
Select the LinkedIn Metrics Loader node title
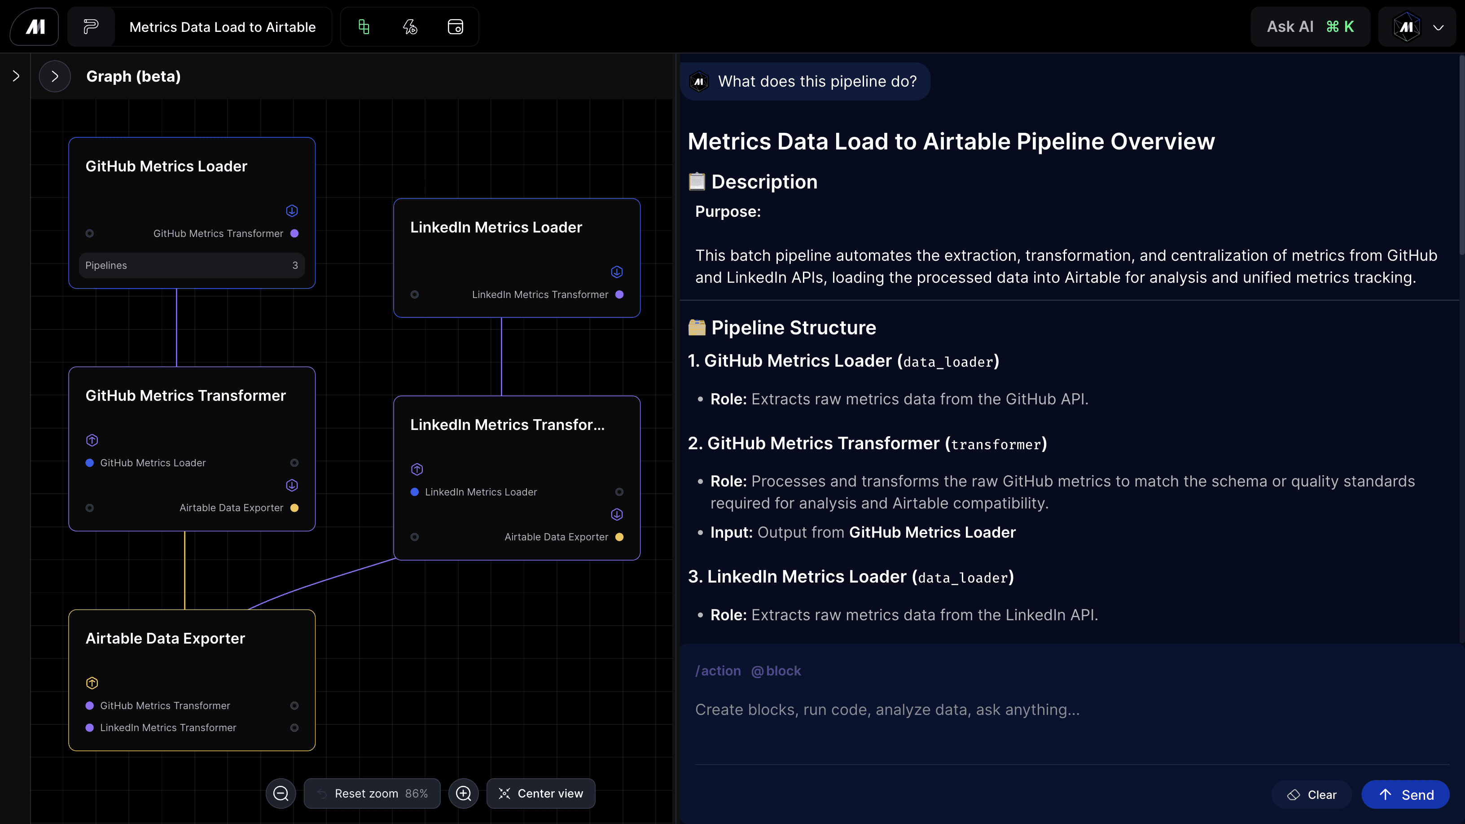[x=496, y=228]
